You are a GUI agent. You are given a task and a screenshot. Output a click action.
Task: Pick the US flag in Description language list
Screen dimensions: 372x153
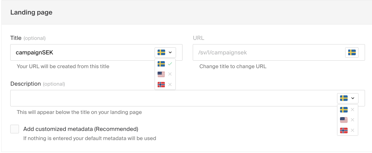344,120
